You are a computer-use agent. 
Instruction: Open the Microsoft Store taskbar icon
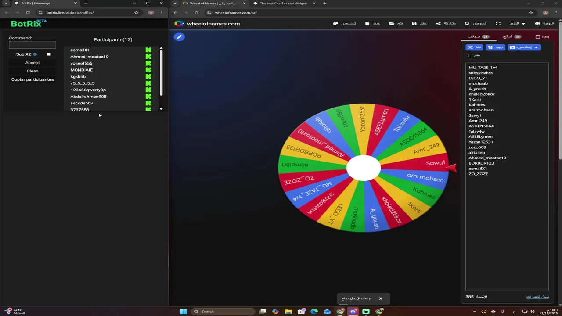(x=301, y=312)
